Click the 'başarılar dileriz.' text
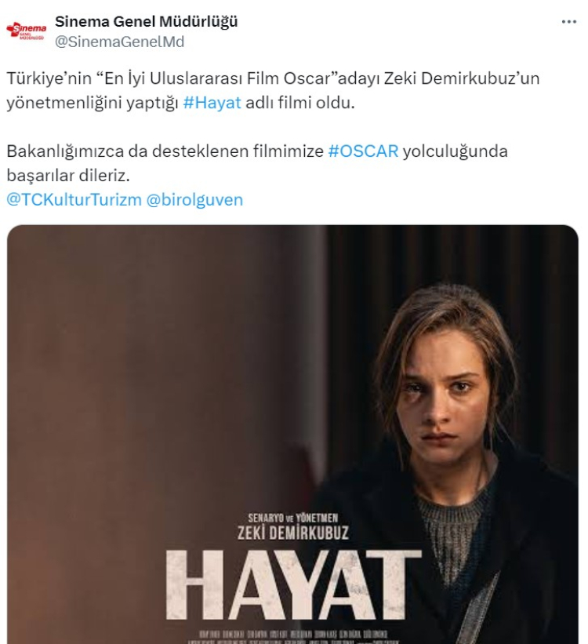 [68, 176]
